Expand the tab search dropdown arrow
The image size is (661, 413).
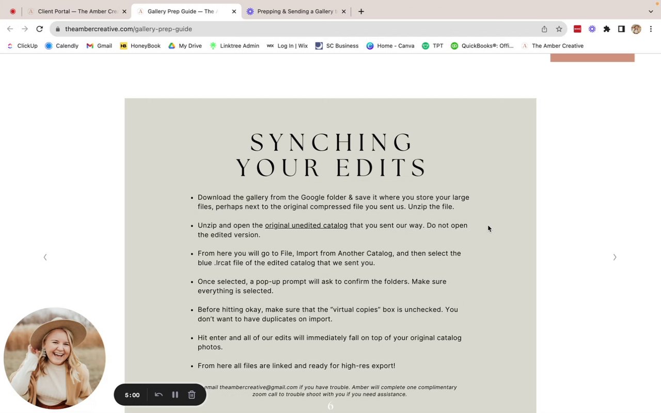(651, 11)
